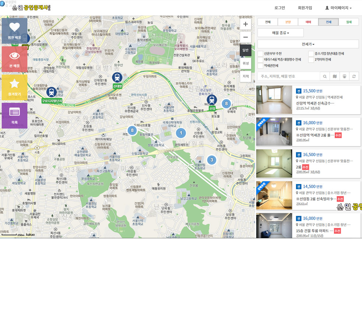362x332 pixels.
Task: Switch to the 월세 tab
Action: pyautogui.click(x=348, y=22)
